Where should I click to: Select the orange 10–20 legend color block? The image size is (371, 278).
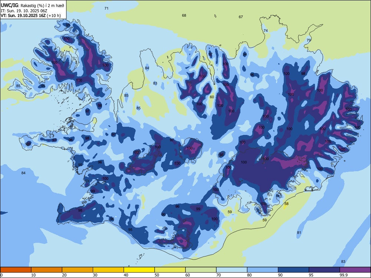(47, 270)
